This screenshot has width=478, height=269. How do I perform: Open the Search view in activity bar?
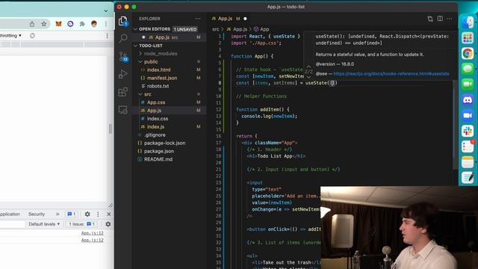tap(122, 38)
